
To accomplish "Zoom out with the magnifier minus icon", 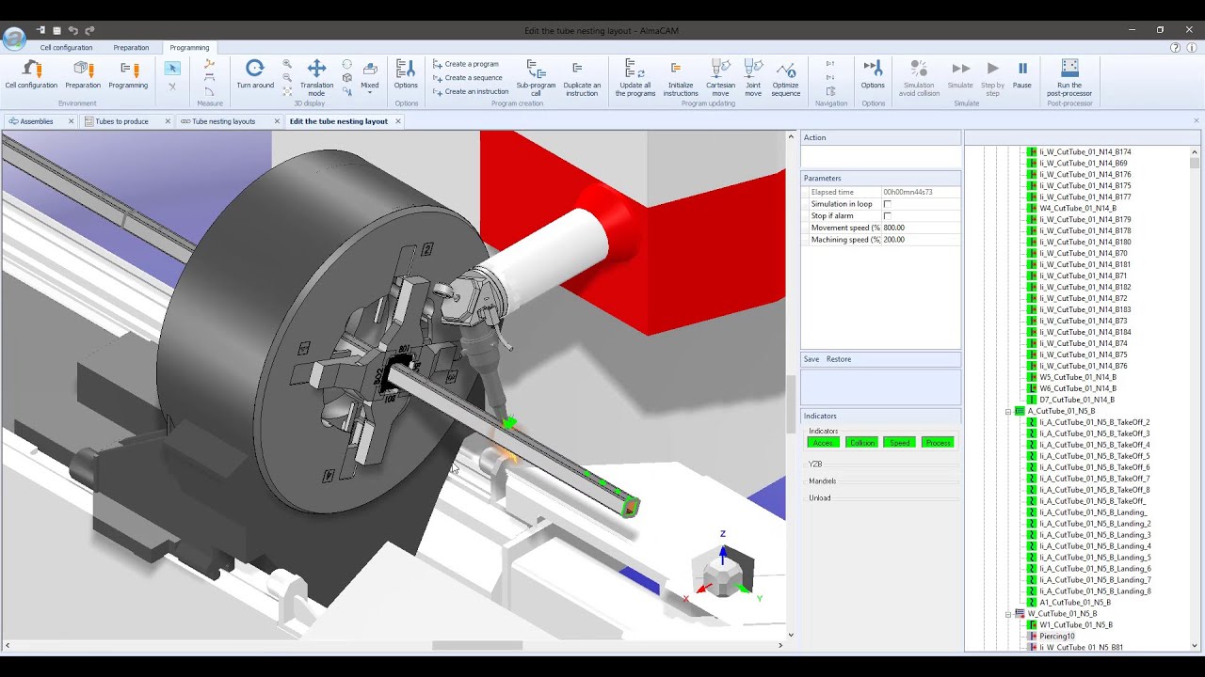I will tap(287, 78).
